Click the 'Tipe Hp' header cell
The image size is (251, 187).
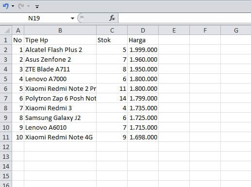tap(60, 40)
